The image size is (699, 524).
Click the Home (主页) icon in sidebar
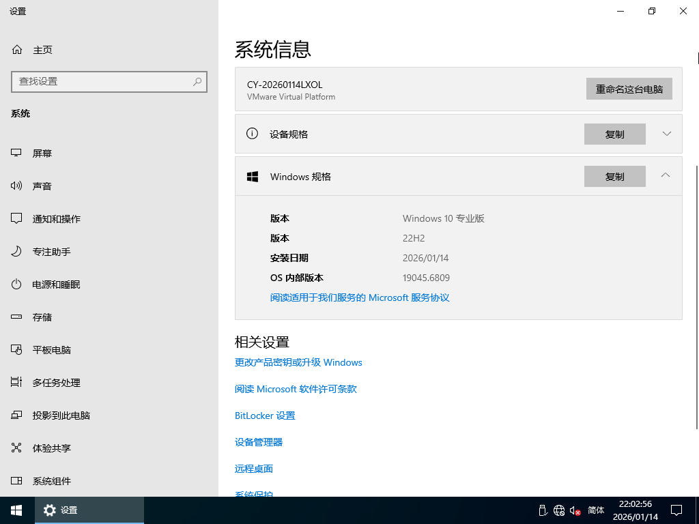coord(17,50)
